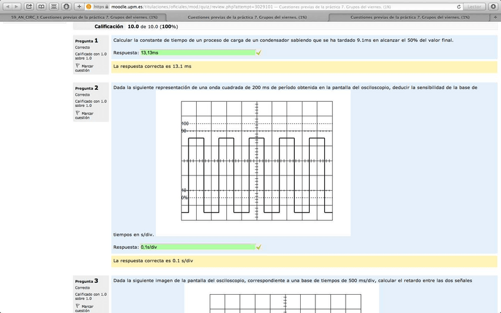Viewport: 501px width, 313px height.
Task: Click the browser back arrow button
Action: click(x=8, y=6)
